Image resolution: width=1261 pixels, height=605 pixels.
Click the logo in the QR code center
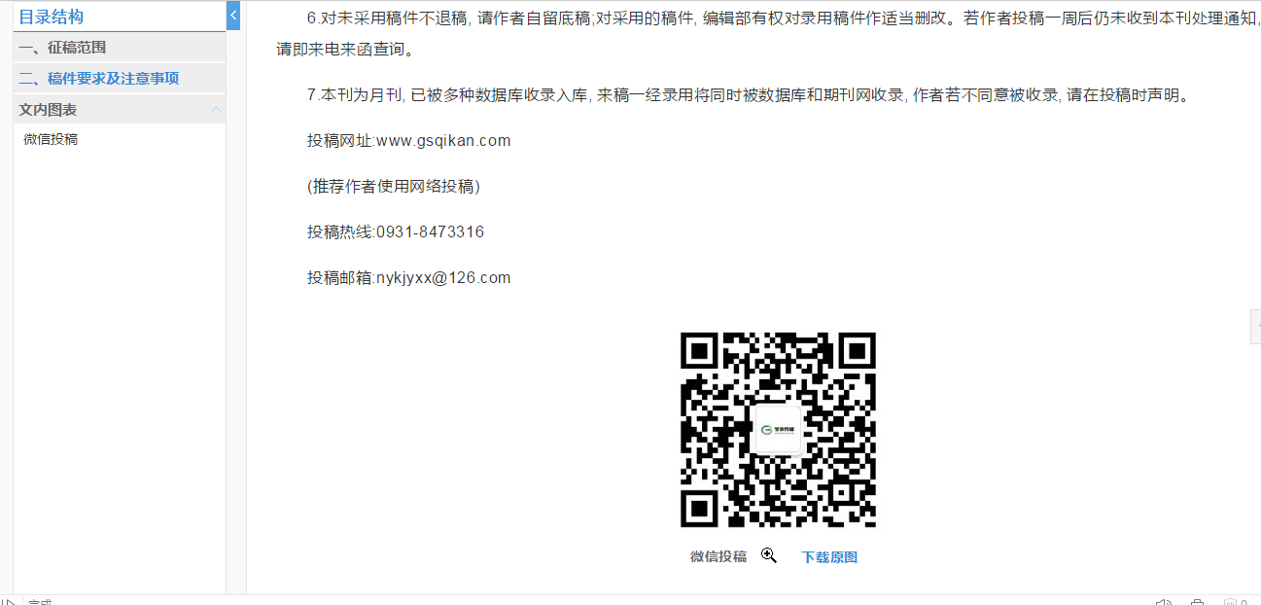click(x=778, y=429)
